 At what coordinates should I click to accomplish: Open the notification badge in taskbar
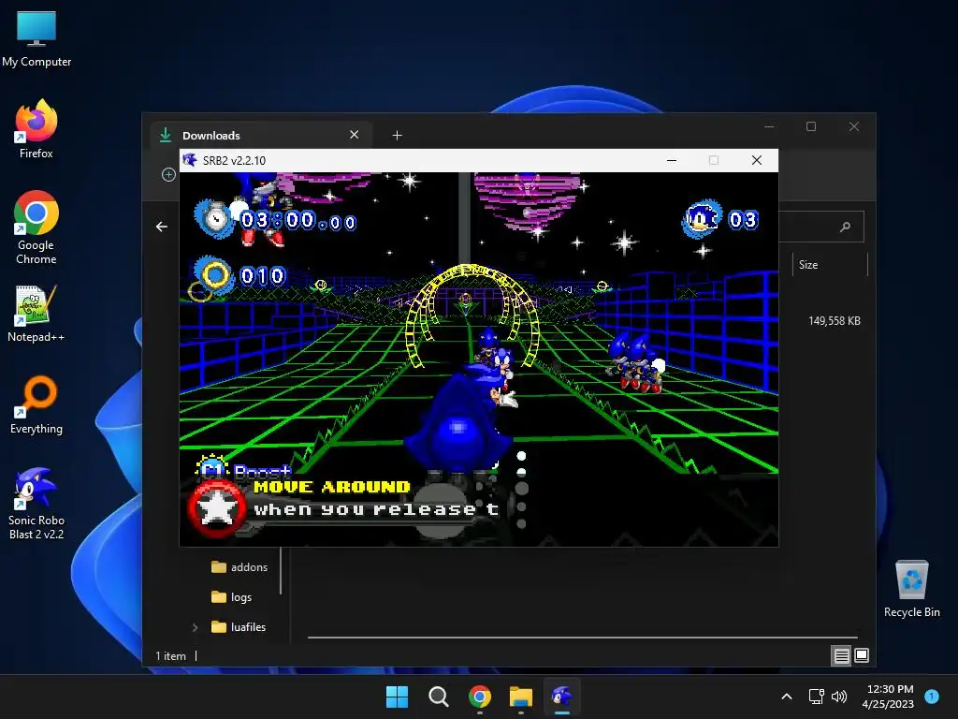point(932,696)
